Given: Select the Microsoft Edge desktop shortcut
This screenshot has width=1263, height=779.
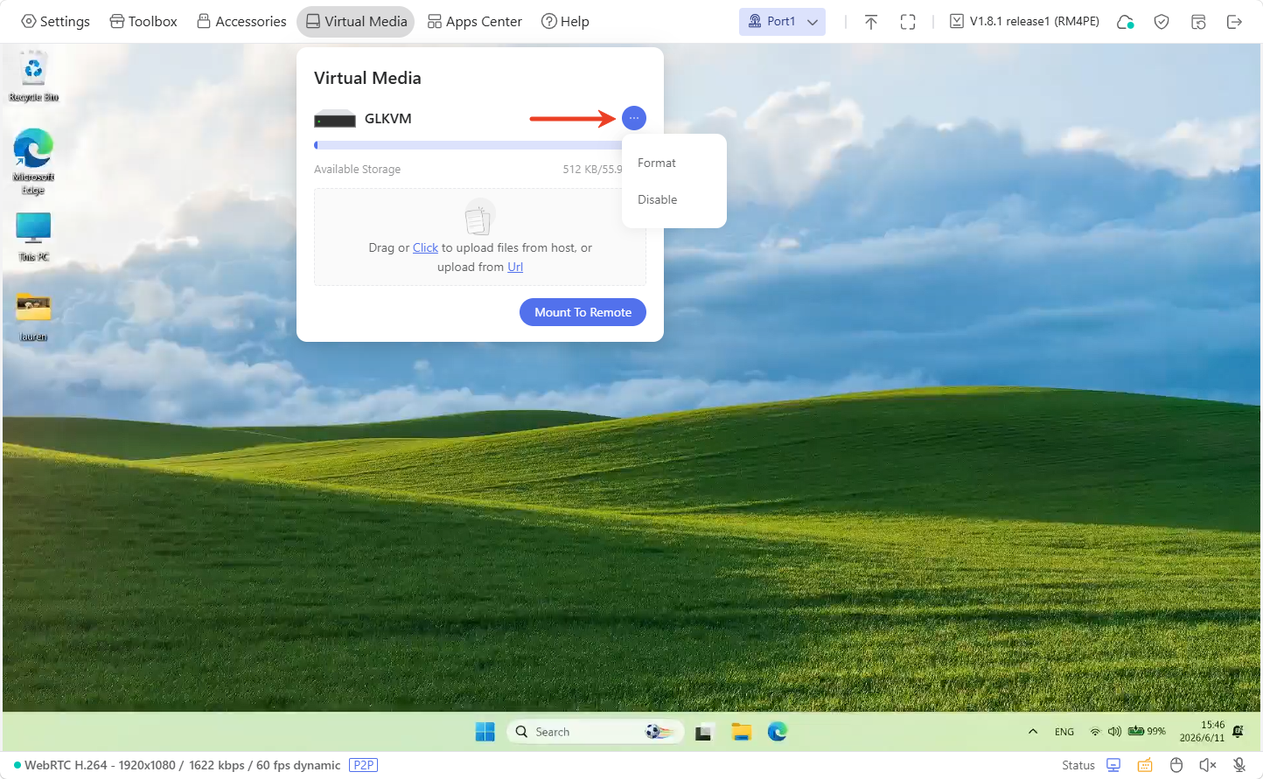Looking at the screenshot, I should point(33,162).
